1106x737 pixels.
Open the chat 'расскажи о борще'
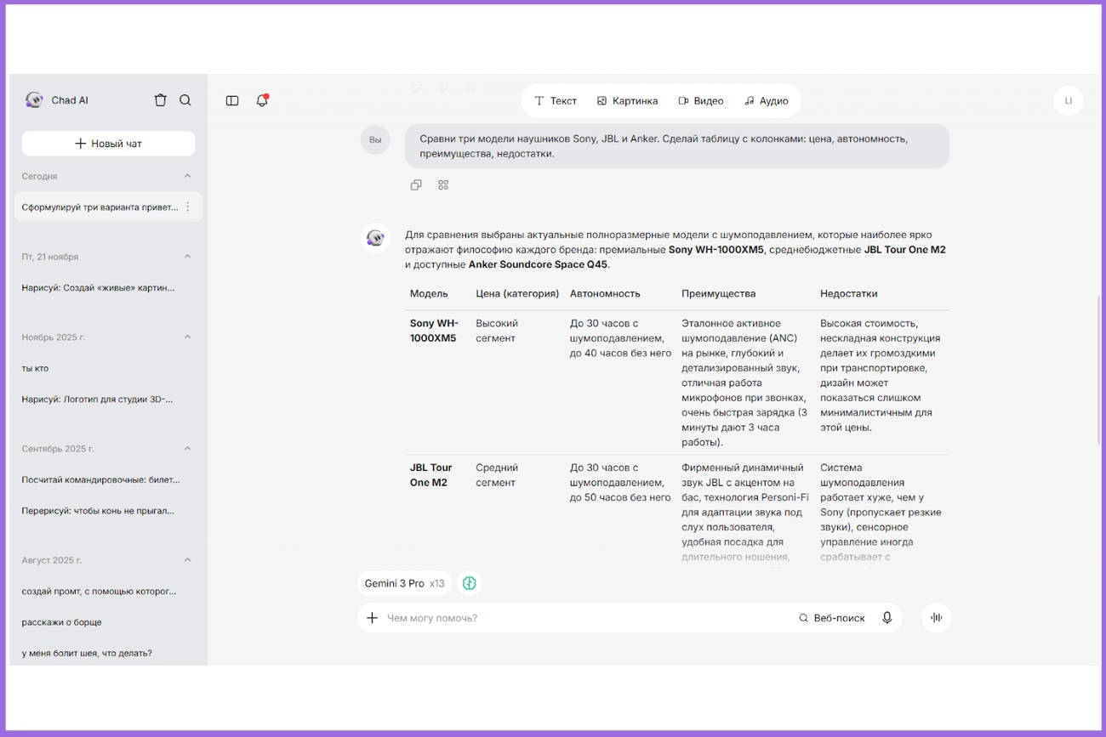point(61,622)
